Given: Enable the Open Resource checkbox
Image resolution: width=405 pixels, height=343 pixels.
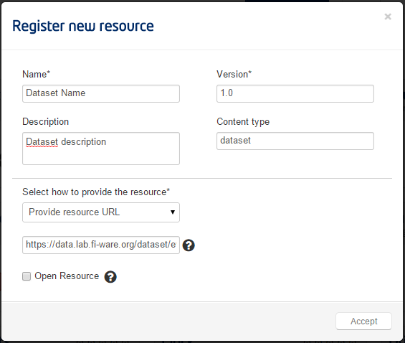Looking at the screenshot, I should (27, 276).
